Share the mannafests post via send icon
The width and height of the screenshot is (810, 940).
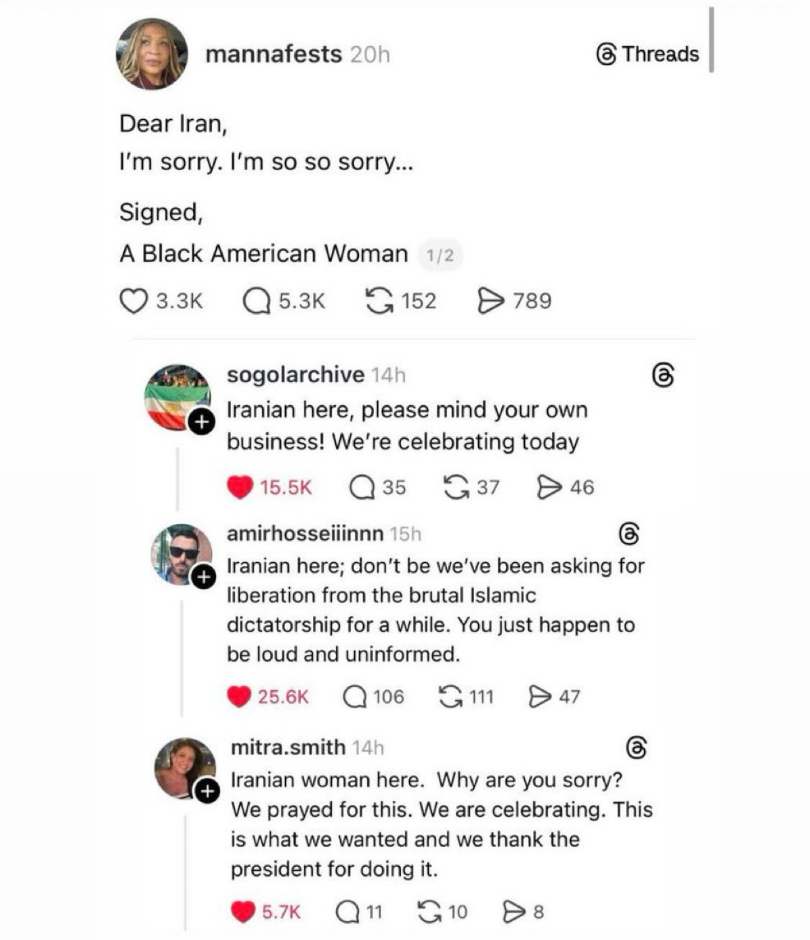coord(490,301)
